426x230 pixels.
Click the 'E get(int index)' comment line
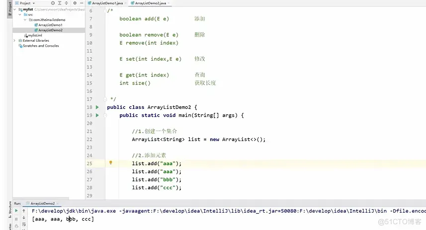pyautogui.click(x=144, y=75)
